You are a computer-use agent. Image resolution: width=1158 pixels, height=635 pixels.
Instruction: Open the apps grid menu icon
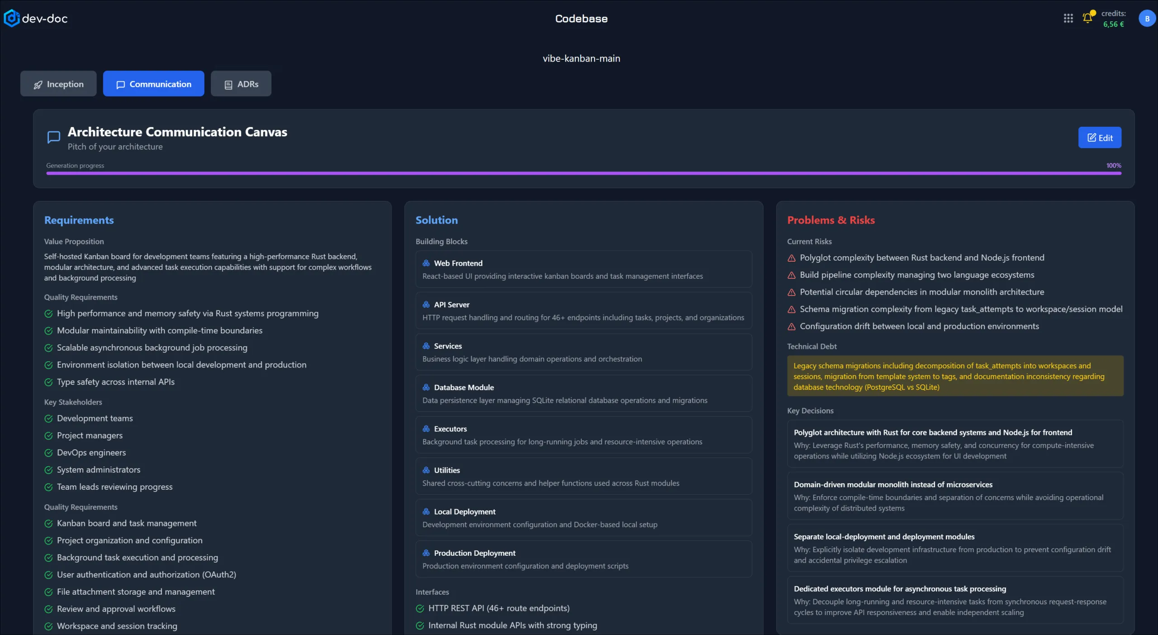point(1068,19)
